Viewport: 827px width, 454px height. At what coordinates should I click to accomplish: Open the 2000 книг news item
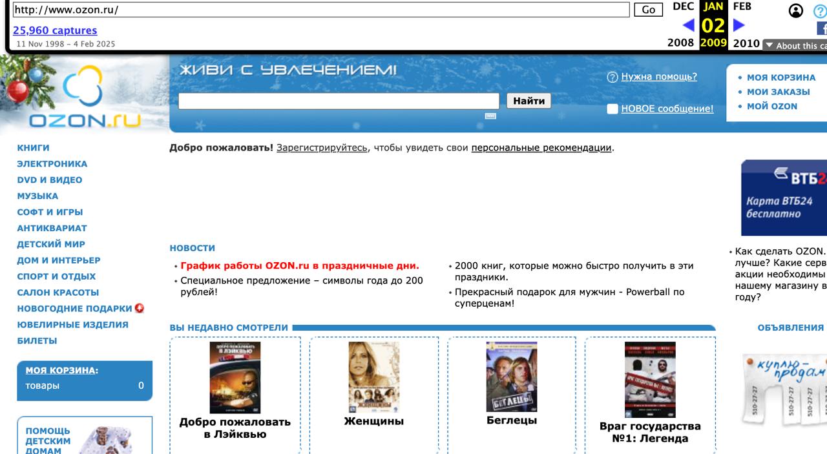coord(574,271)
